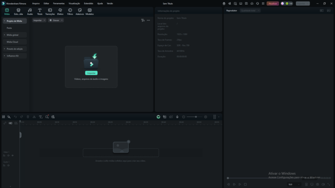
Task: Open the Gravar dropdown
Action: (x=56, y=20)
